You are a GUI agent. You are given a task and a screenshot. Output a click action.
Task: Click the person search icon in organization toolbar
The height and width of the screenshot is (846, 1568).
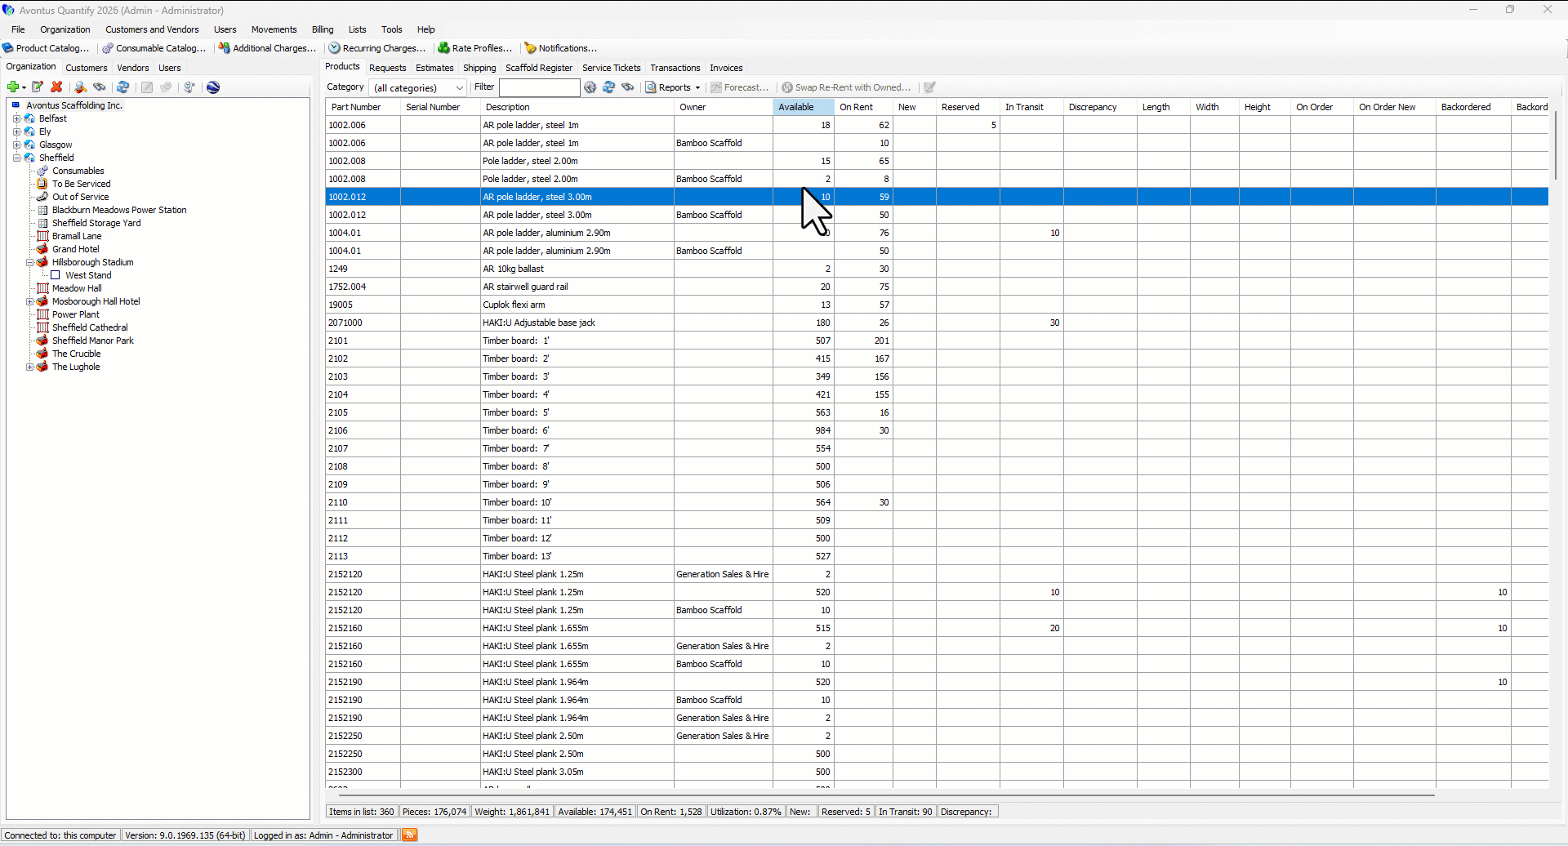coord(80,87)
